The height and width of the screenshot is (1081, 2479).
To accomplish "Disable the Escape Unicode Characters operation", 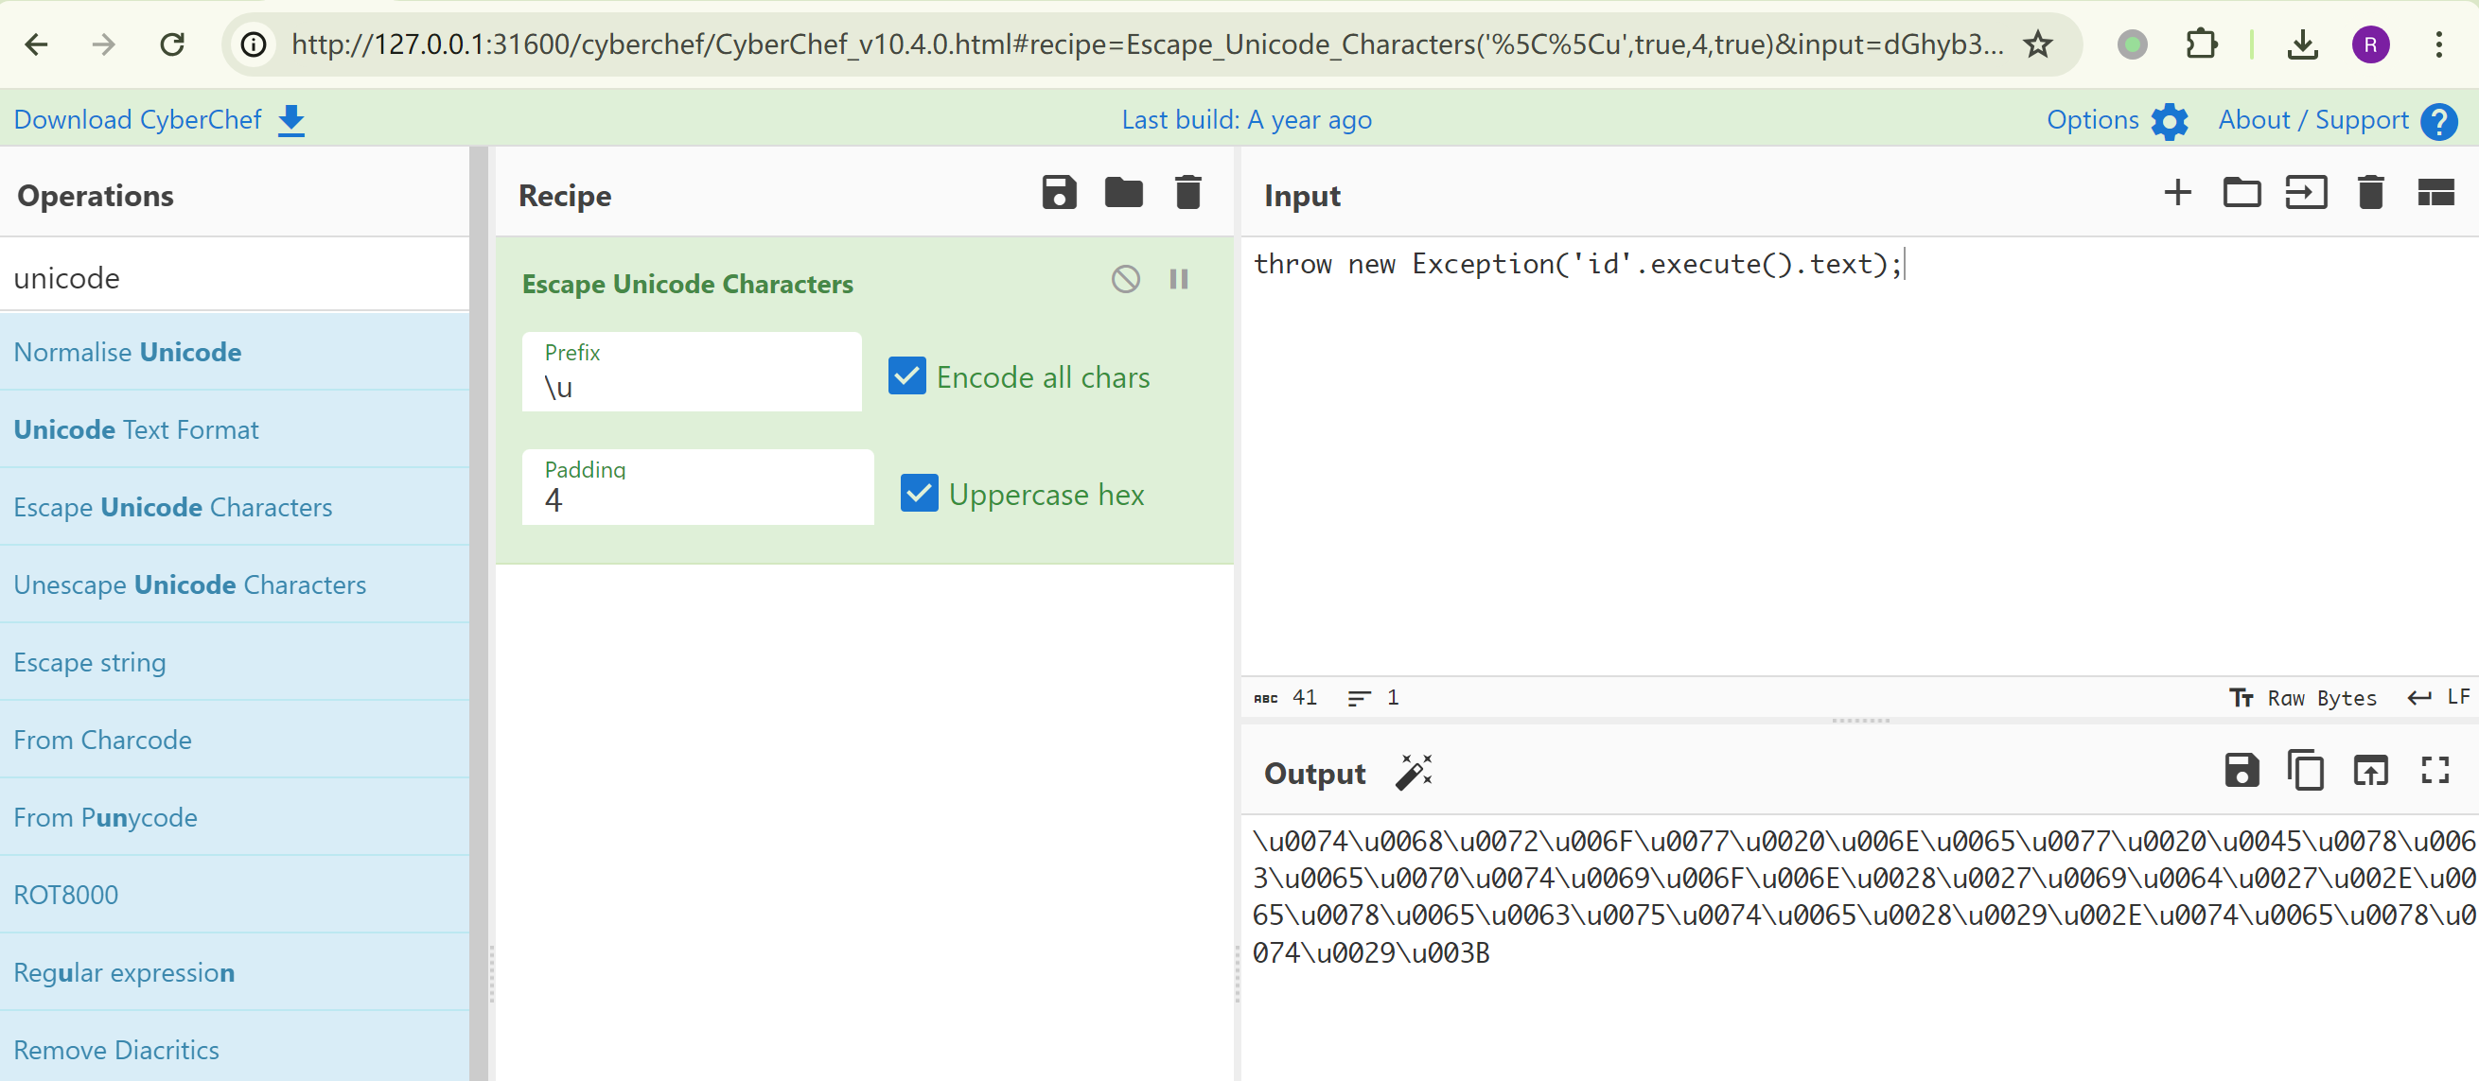I will pos(1125,280).
